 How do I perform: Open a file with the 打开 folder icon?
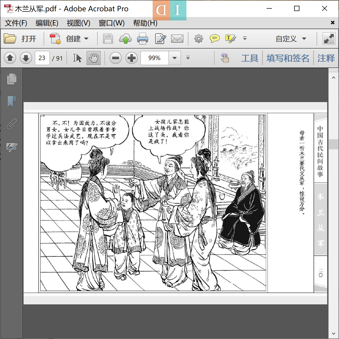[x=10, y=39]
